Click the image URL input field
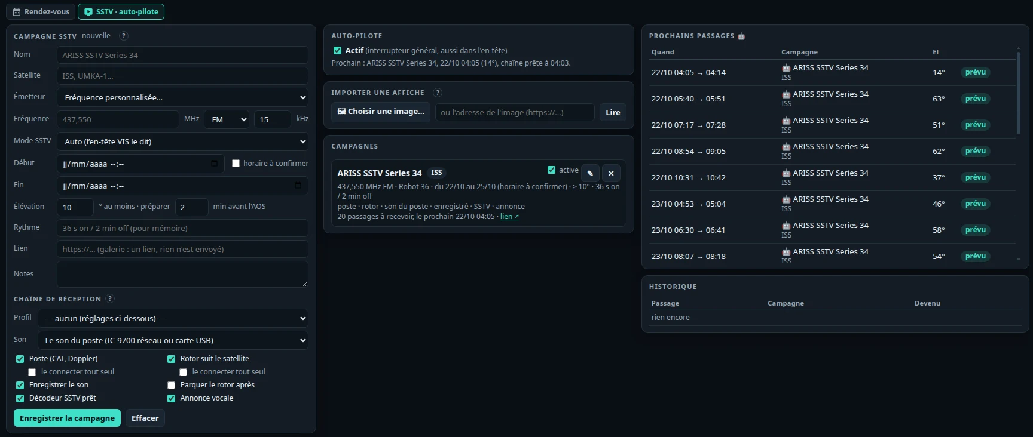The image size is (1033, 437). pyautogui.click(x=515, y=112)
